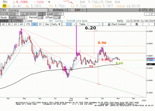This screenshot has width=155, height=111.
Task: Click the Period input field
Action: (x=40, y=17)
